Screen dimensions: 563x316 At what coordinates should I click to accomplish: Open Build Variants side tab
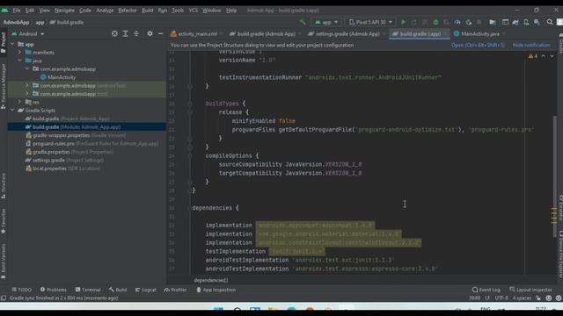4,261
